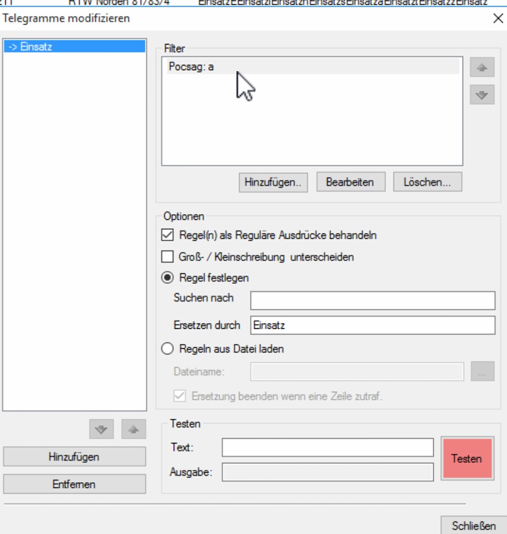
Task: Select the 'Pocsag: a' filter entry
Action: (312, 67)
